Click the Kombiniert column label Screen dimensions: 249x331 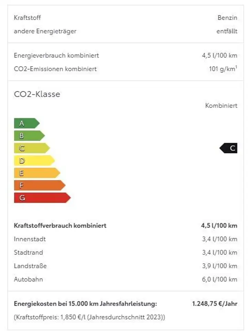pos(221,106)
